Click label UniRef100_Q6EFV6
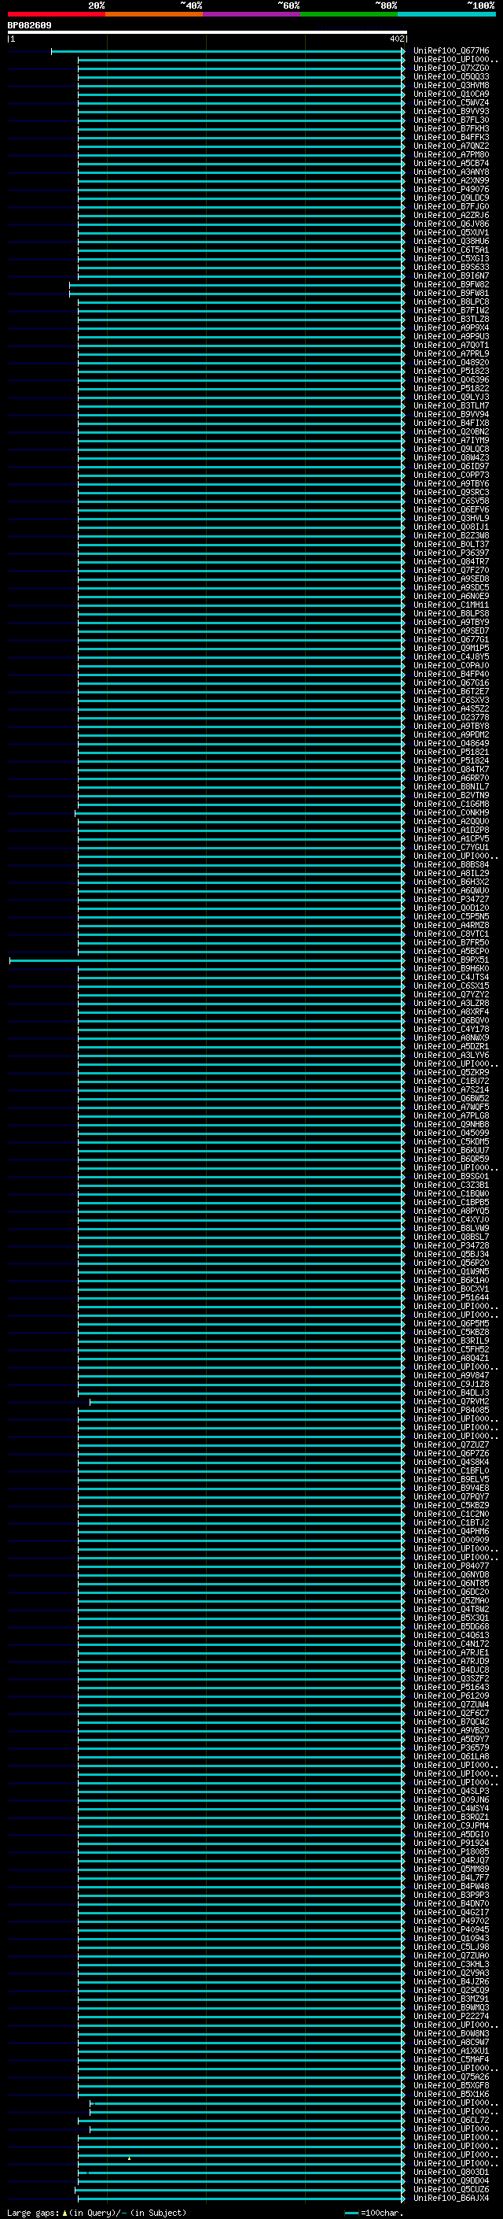This screenshot has height=2219, width=503. (451, 510)
